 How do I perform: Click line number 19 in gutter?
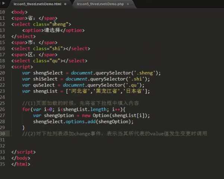click(3, 67)
